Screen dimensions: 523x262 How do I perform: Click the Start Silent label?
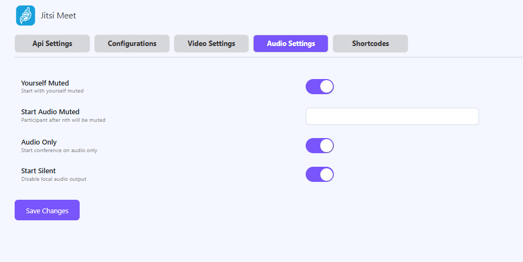click(38, 171)
